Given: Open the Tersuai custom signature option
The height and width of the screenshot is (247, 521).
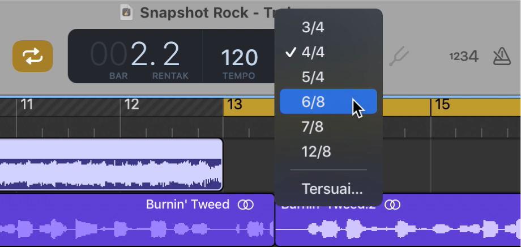Looking at the screenshot, I should tap(332, 189).
